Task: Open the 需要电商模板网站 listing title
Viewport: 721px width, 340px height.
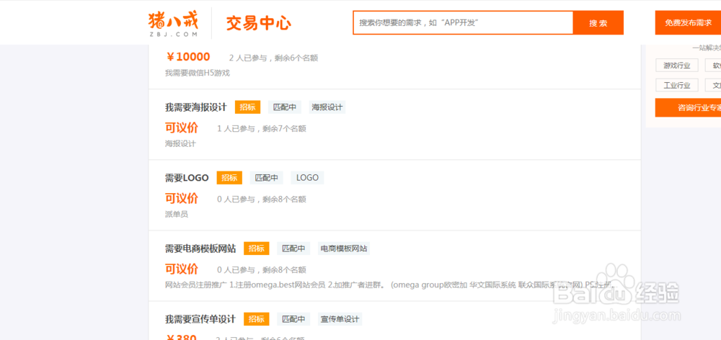Action: (x=200, y=249)
